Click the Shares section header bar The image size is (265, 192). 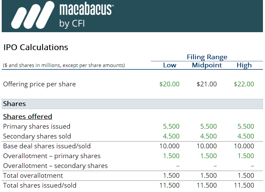[x=132, y=104]
